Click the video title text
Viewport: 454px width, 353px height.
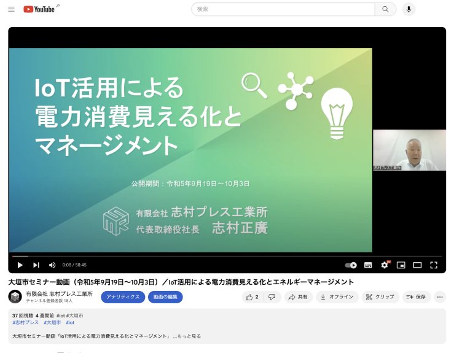181,282
